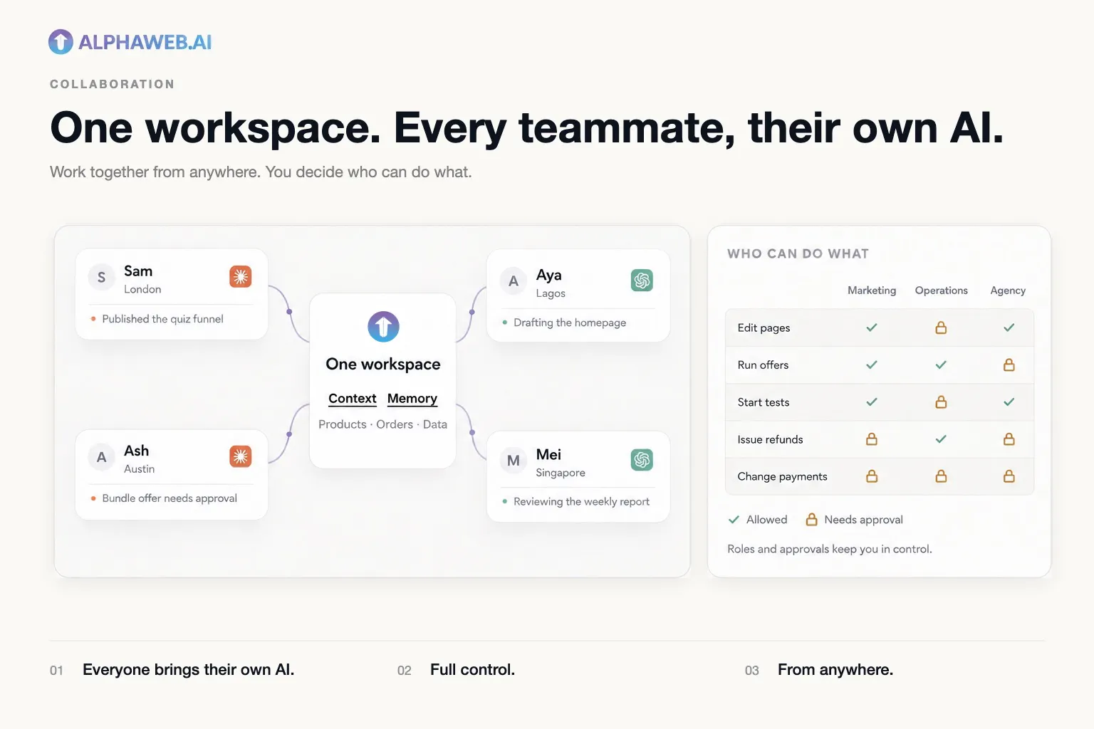This screenshot has height=729, width=1094.
Task: Click the "Change payments" row label
Action: pos(782,477)
